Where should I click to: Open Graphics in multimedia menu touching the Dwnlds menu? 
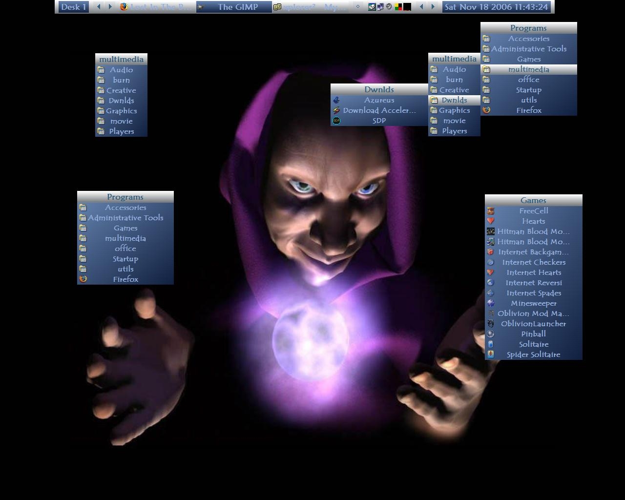454,110
